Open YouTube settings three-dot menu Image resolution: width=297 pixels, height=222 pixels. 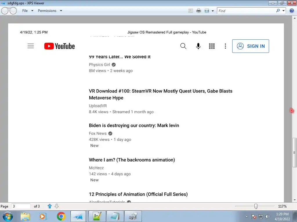coord(225,46)
